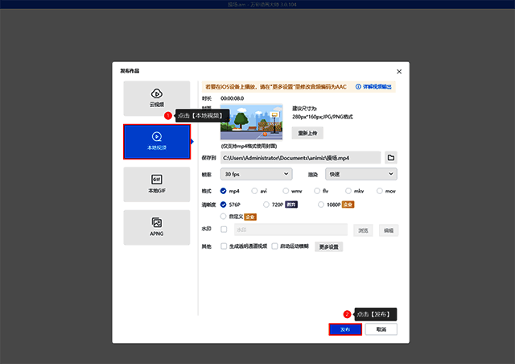Open the 详解视频输出 help link
515x364 pixels.
coord(374,86)
